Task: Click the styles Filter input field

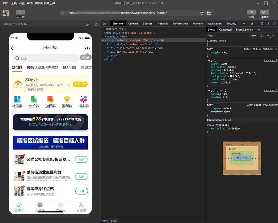Action: 227,36
